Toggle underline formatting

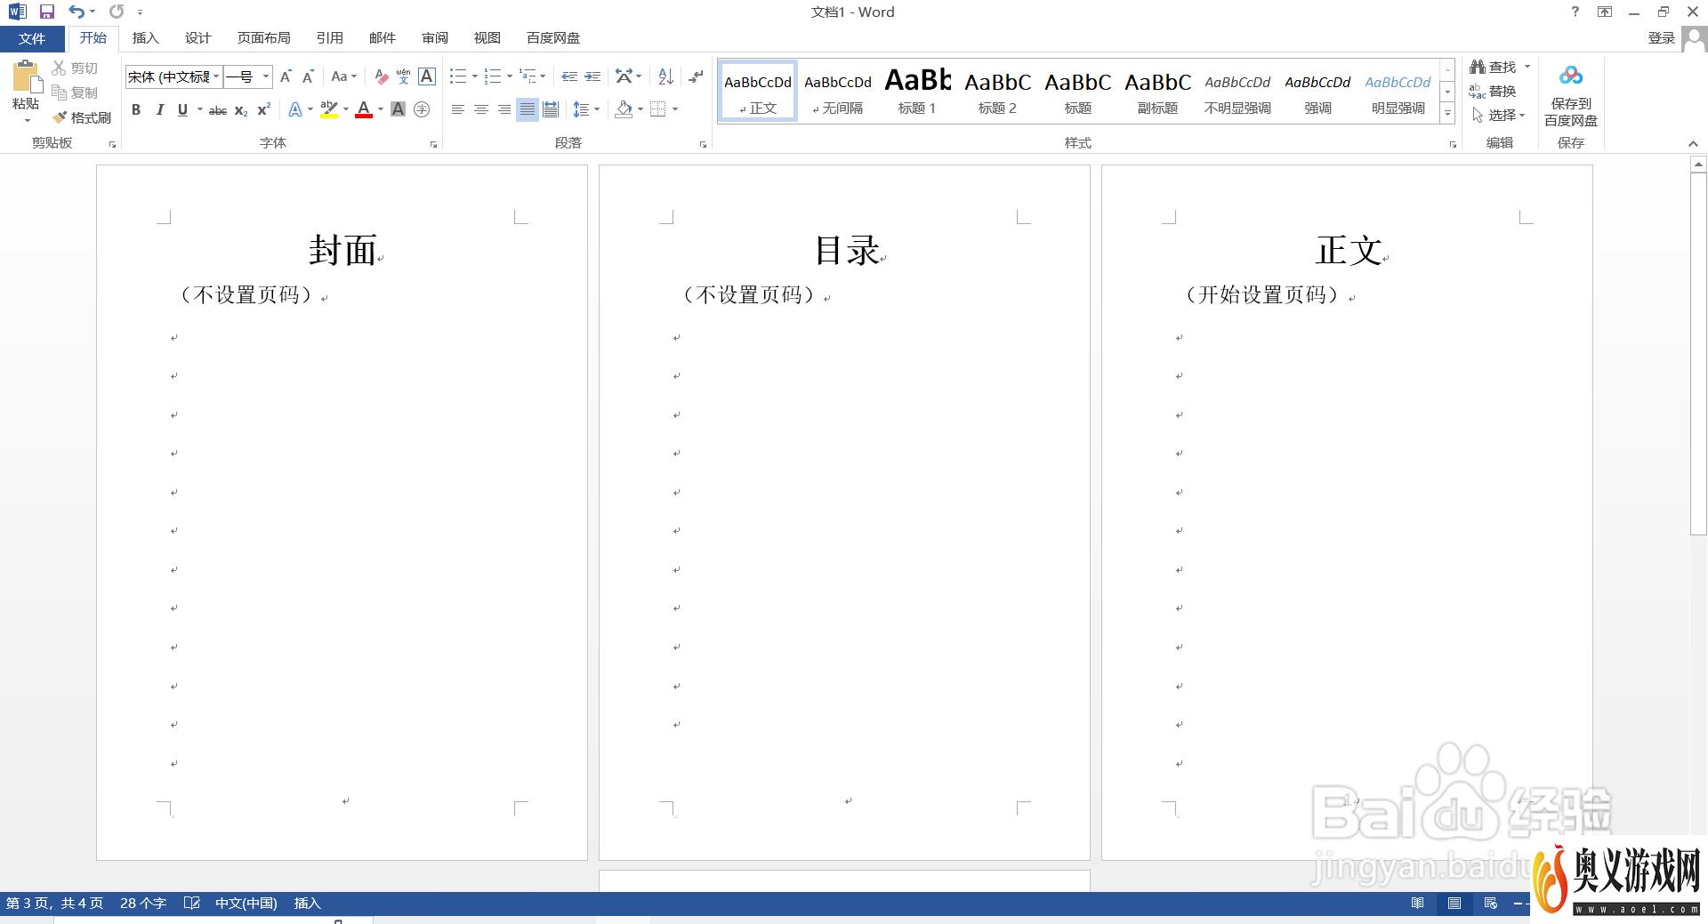pyautogui.click(x=182, y=109)
